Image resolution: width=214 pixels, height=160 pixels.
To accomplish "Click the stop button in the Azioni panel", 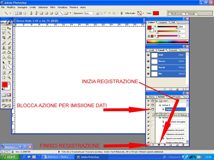I will [153, 145].
